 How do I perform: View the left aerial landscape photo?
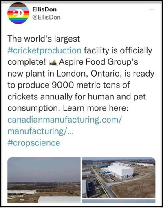(44, 180)
